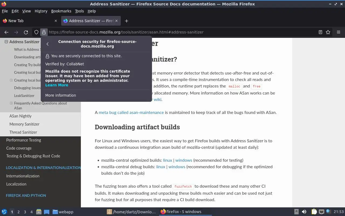Open Downloading artifact builds sidebar entry

[x=27, y=57]
